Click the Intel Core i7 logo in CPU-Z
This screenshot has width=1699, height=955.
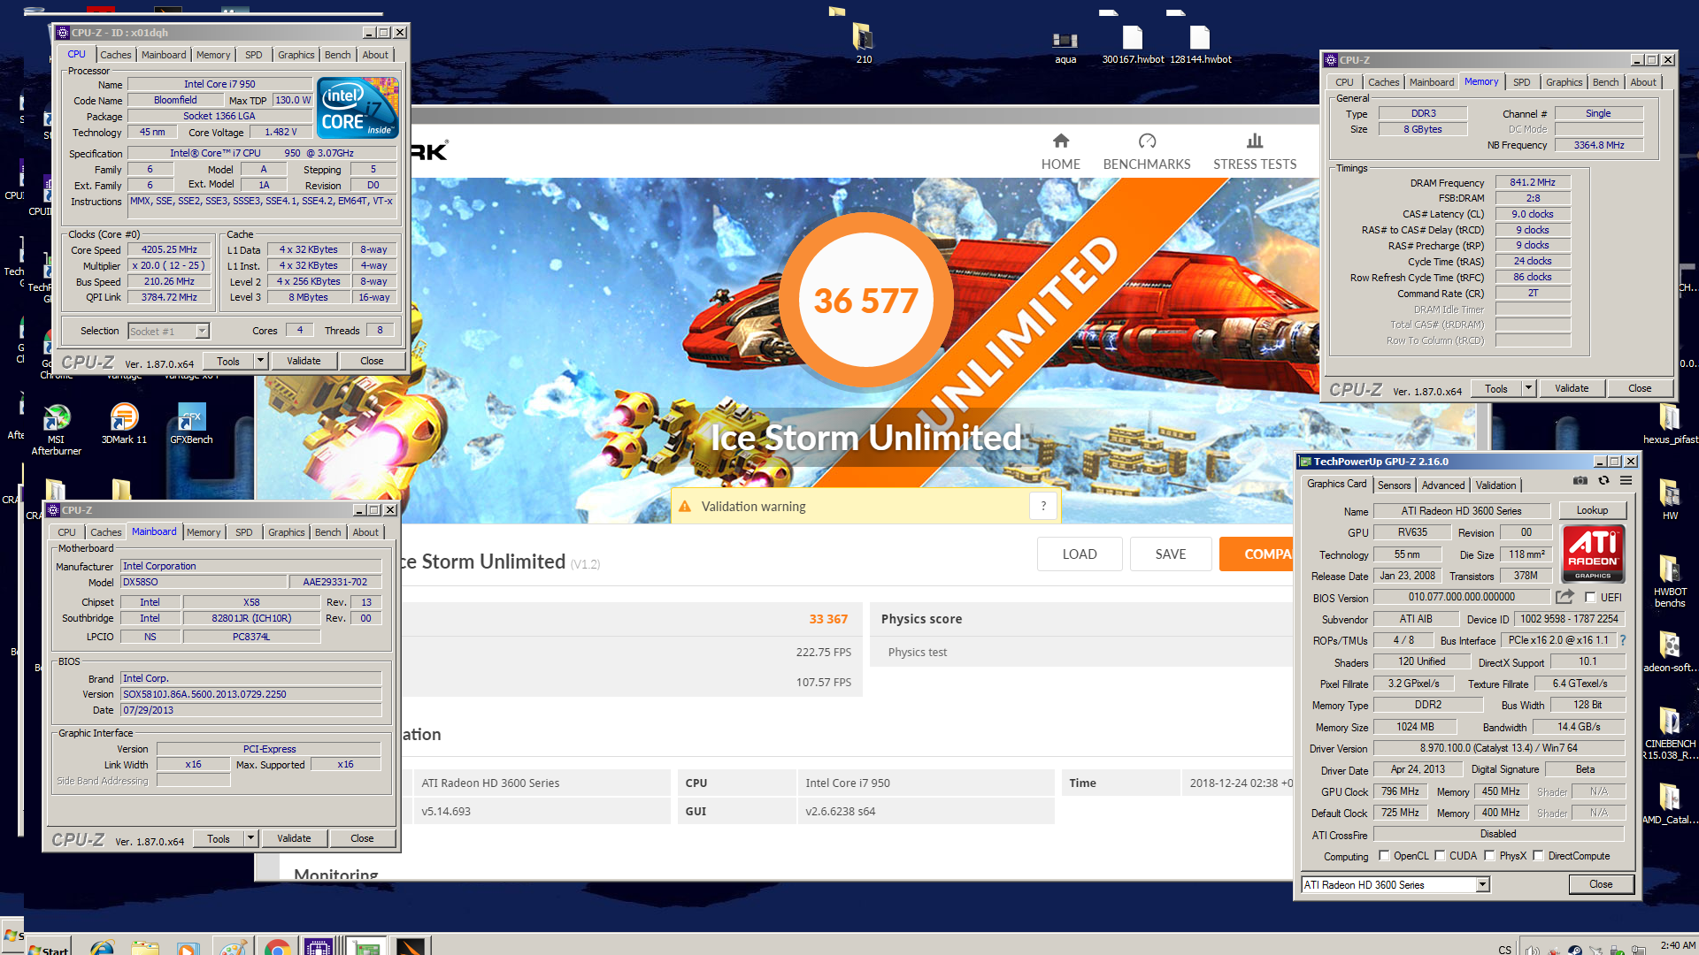click(x=358, y=108)
